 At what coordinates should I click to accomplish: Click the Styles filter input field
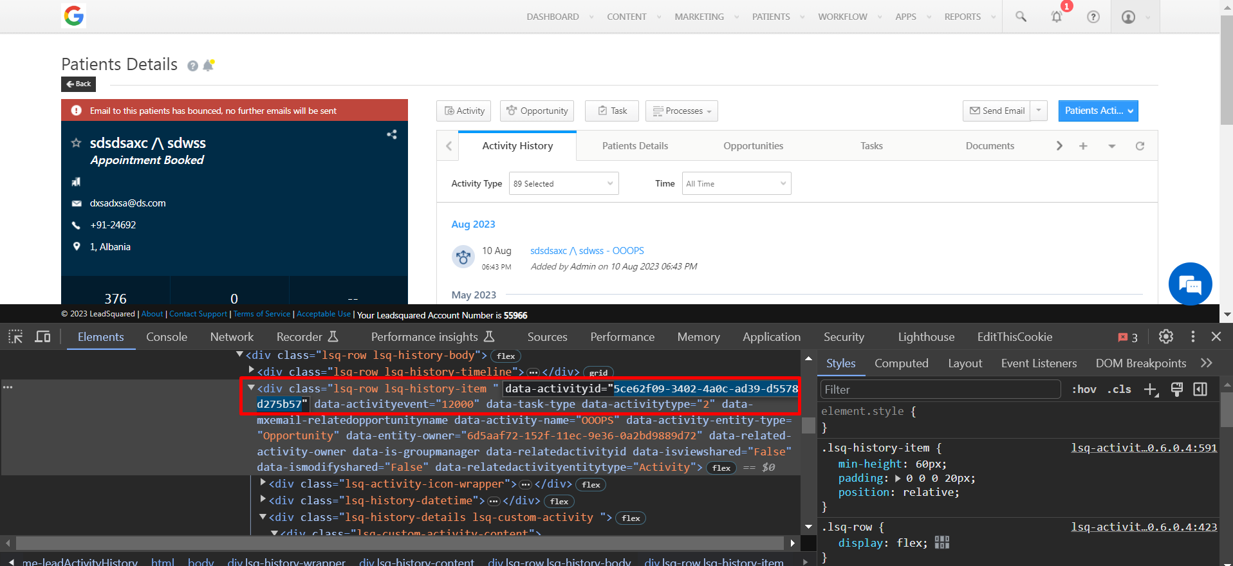pos(940,389)
